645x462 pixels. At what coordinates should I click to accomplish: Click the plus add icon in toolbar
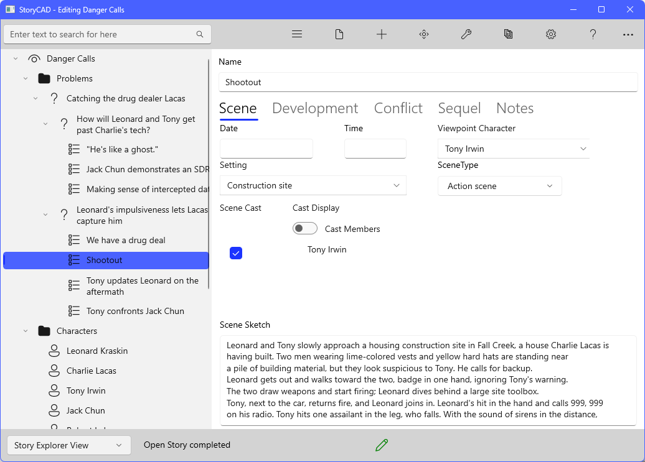tap(382, 34)
